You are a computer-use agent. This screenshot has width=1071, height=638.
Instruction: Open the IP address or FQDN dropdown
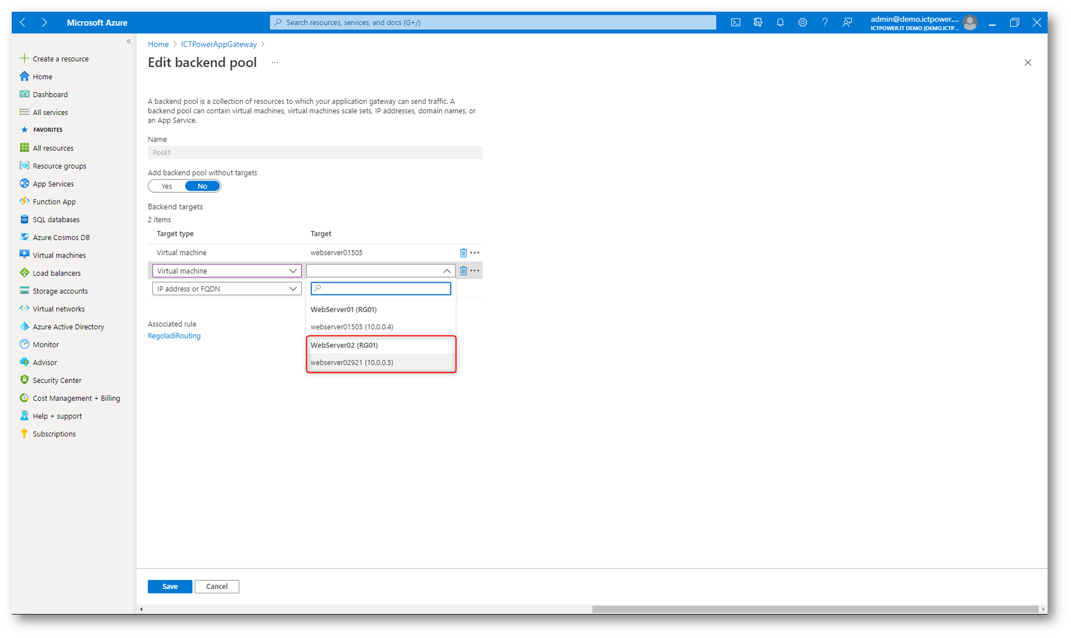226,288
